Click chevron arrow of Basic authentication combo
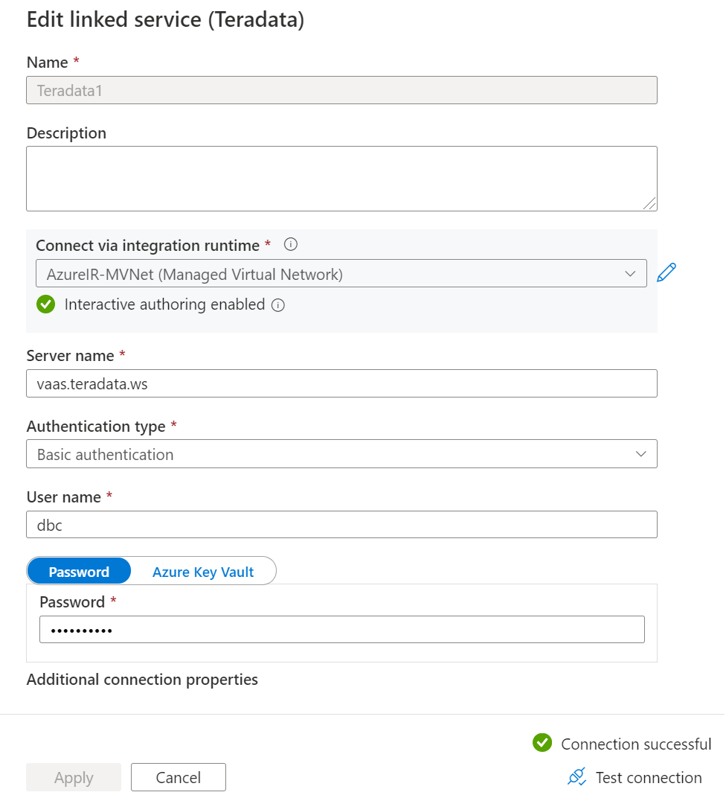Viewport: 726px width, 798px height. tap(640, 453)
